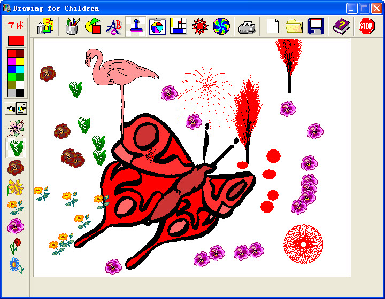Choose the geometric shapes tool
This screenshot has height=299, width=385.
click(x=93, y=26)
